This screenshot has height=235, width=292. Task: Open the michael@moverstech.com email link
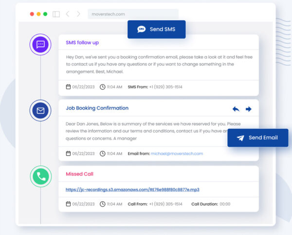(177, 154)
